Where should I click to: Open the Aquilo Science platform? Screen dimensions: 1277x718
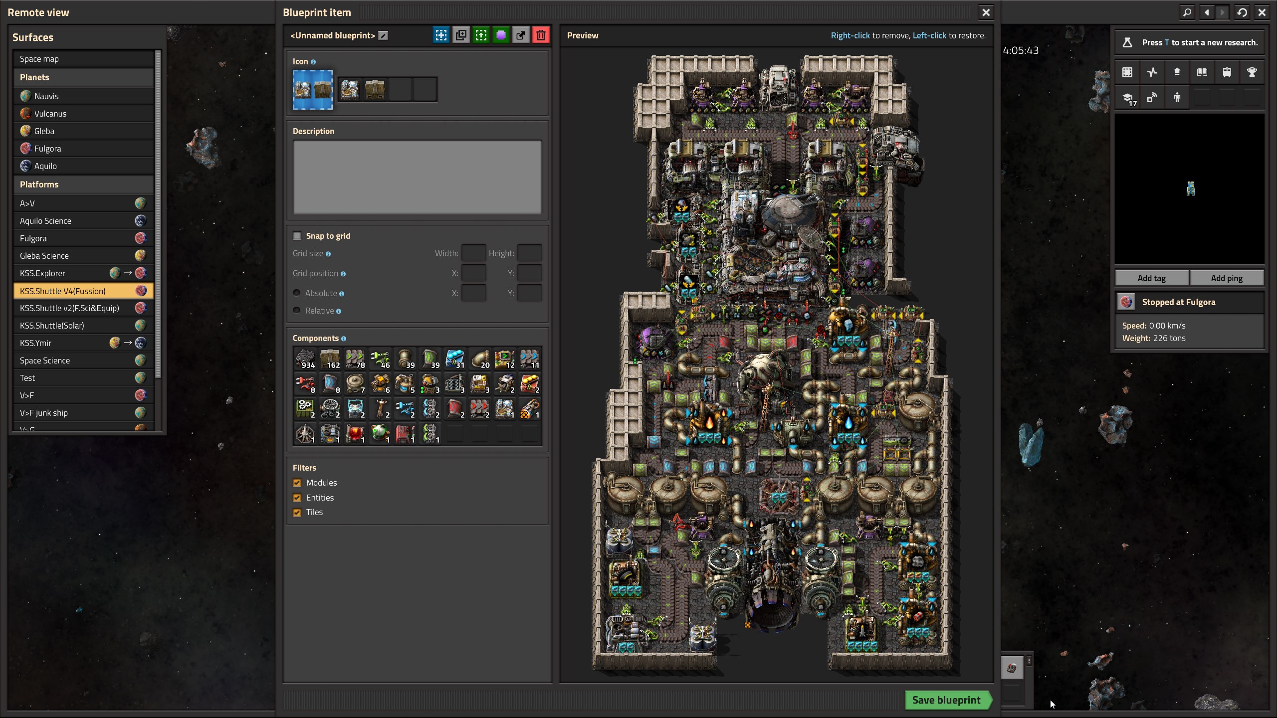[x=84, y=221]
